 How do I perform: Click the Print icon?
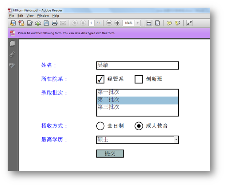[55, 23]
